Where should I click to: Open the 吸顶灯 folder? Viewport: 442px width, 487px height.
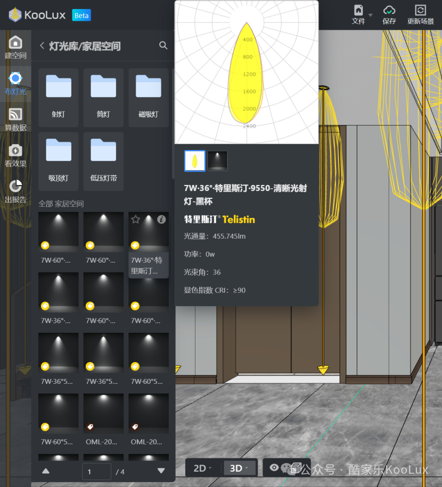(58, 161)
